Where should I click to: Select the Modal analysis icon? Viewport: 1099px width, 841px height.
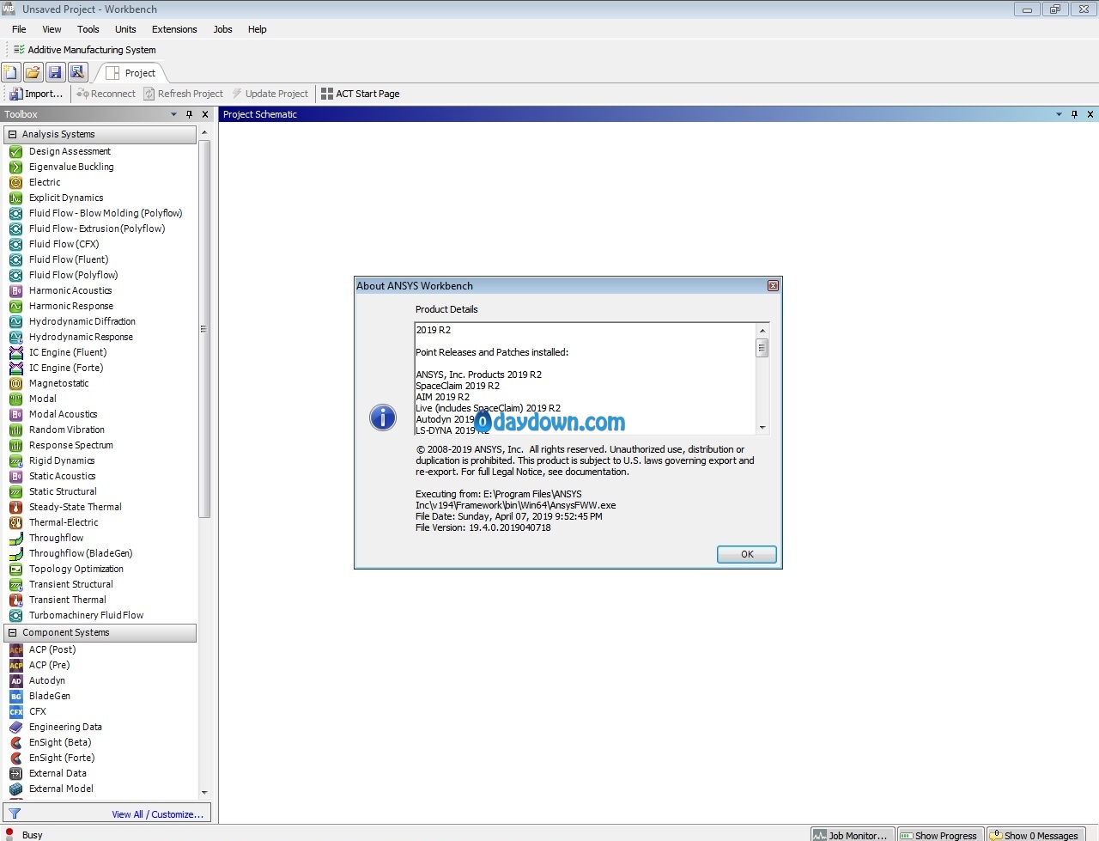[15, 399]
